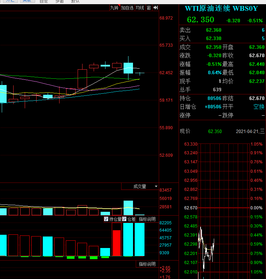Screen dimensions: 266x279
Task: Click the white 62.670 intraday baseline label
Action: [x=191, y=208]
